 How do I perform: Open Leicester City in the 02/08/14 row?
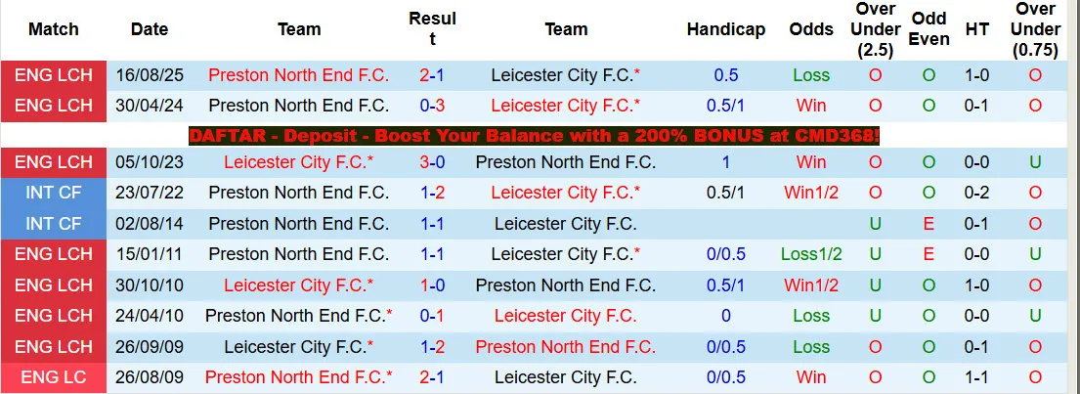[x=563, y=224]
